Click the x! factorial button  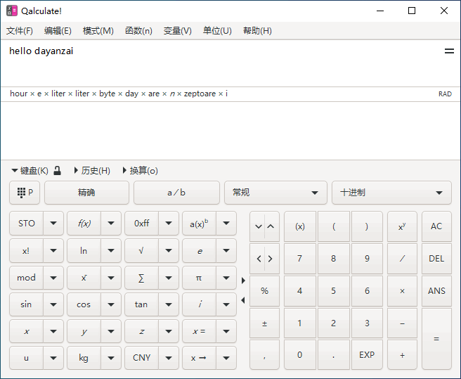[27, 251]
